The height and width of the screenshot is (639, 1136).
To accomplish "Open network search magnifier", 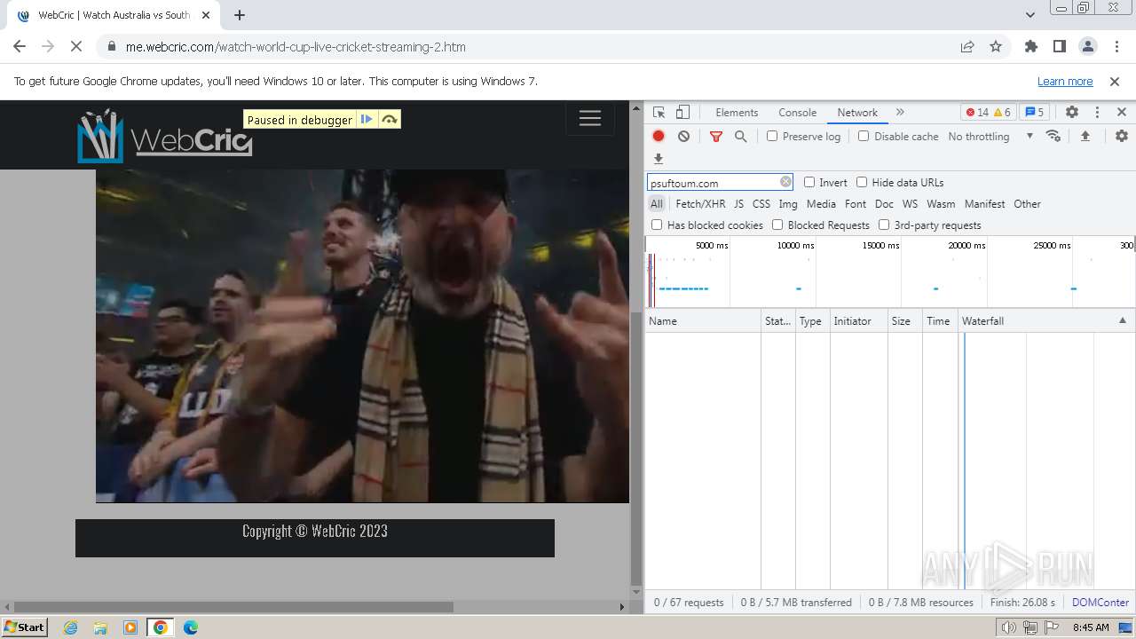I will pyautogui.click(x=741, y=136).
